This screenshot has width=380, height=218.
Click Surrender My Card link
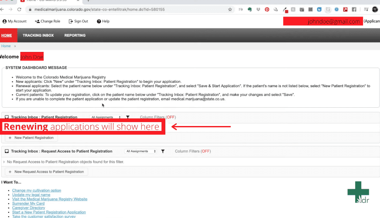(x=28, y=204)
